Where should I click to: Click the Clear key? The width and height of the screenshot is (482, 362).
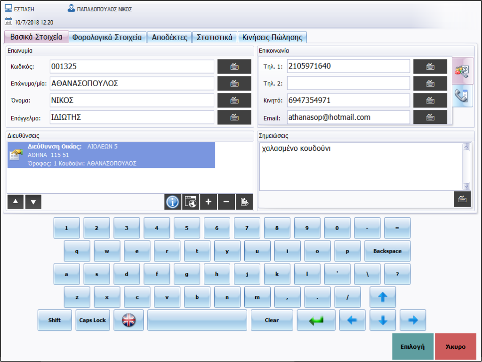pos(272,320)
